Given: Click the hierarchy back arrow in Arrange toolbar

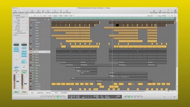Looking at the screenshot, I should [x=31, y=16].
